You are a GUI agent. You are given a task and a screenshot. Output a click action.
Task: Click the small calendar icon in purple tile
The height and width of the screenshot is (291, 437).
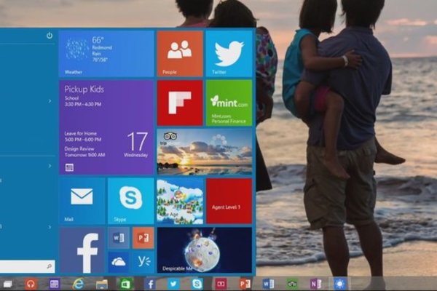tap(69, 167)
